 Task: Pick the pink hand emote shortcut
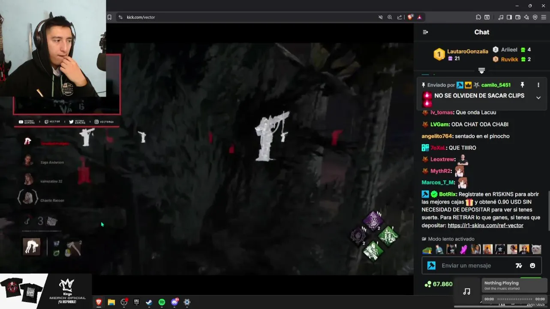point(463,249)
